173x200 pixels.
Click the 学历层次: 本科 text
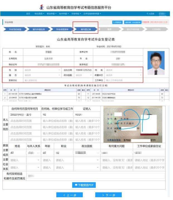tap(43, 47)
